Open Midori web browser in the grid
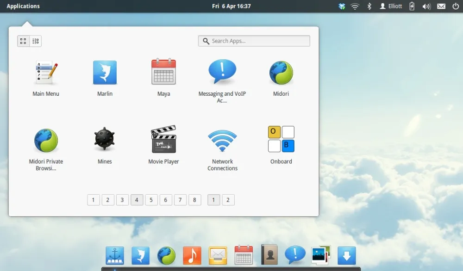The height and width of the screenshot is (271, 463). point(281,73)
